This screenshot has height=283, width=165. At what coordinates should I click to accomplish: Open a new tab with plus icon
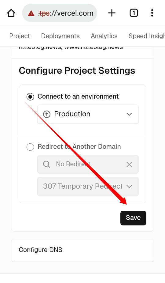click(112, 13)
